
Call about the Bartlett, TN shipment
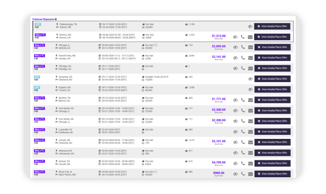(243, 100)
